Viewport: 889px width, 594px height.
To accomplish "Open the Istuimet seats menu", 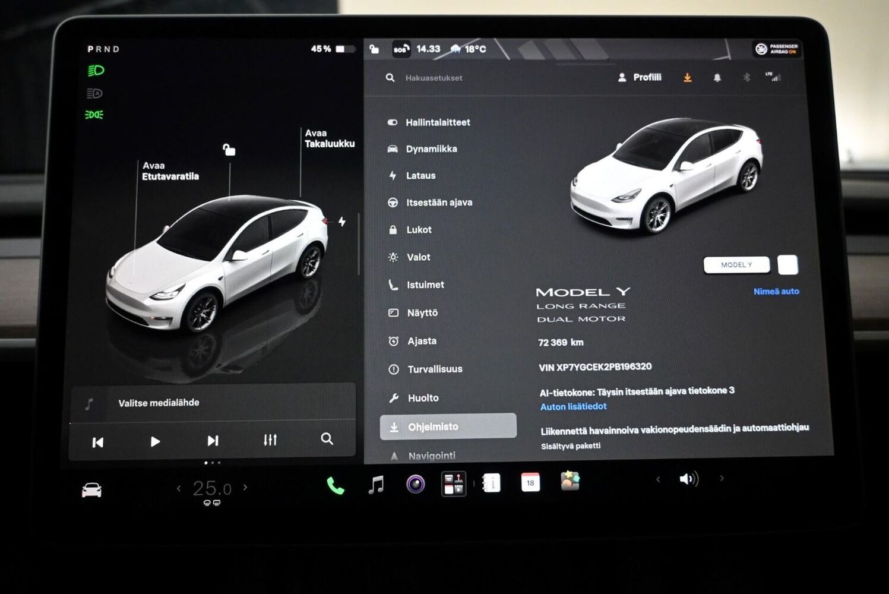I will [417, 285].
